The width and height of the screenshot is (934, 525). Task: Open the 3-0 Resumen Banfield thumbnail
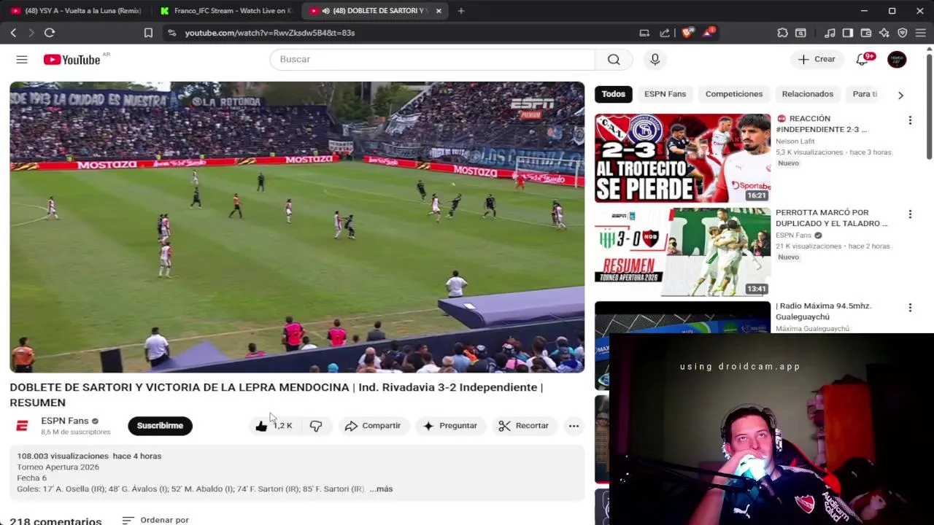click(x=682, y=252)
